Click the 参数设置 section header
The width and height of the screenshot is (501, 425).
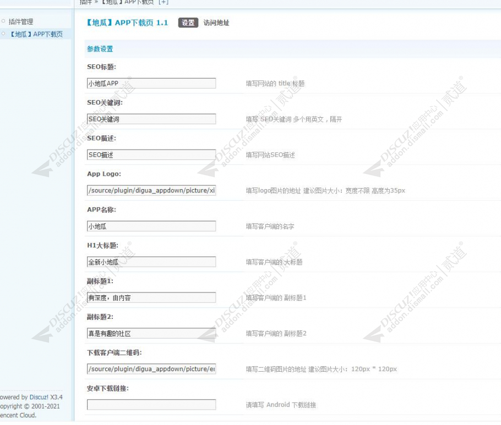[x=100, y=49]
